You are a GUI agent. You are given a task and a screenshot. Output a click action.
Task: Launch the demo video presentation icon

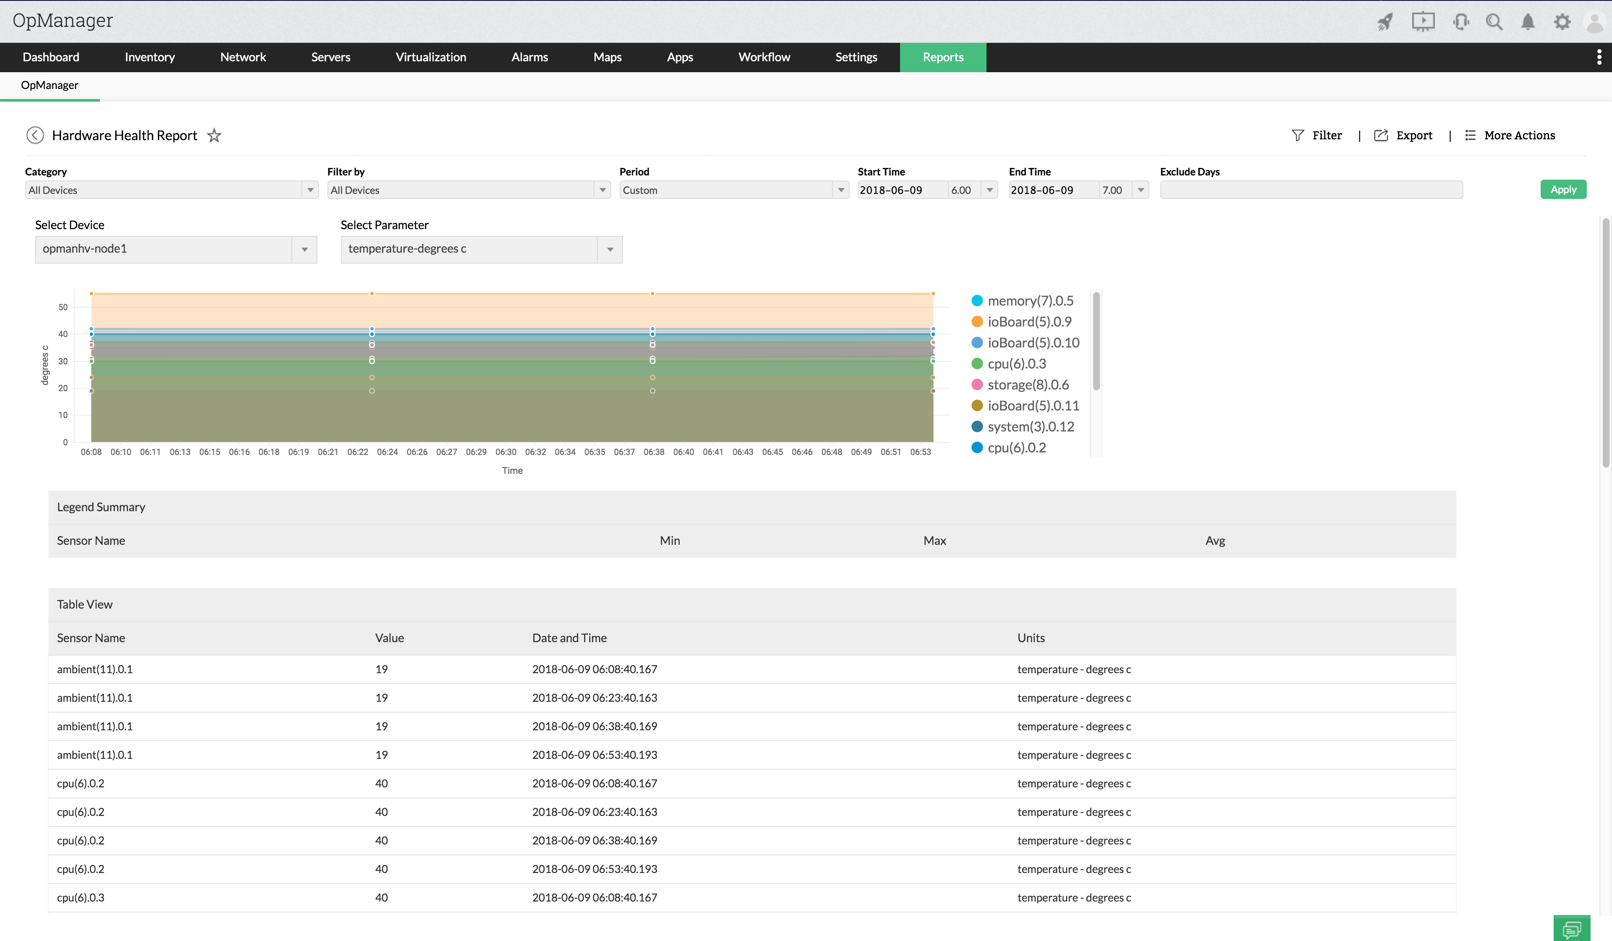[1423, 21]
